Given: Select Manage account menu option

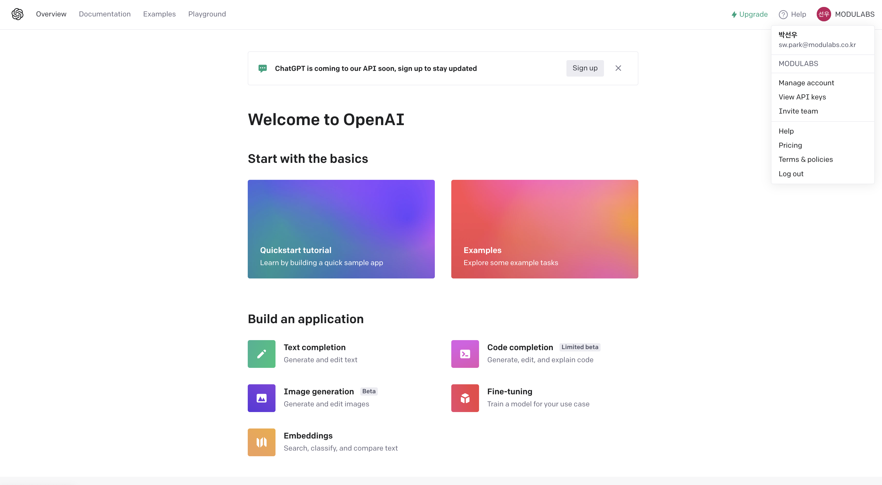Looking at the screenshot, I should [x=806, y=82].
